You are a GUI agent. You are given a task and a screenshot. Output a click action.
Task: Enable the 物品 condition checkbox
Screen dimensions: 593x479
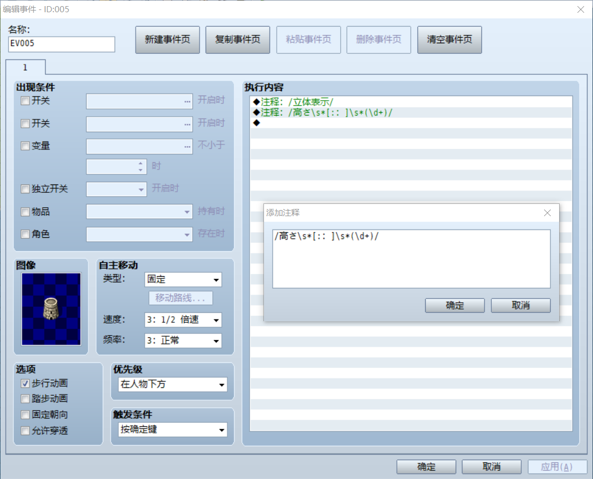[x=25, y=212]
